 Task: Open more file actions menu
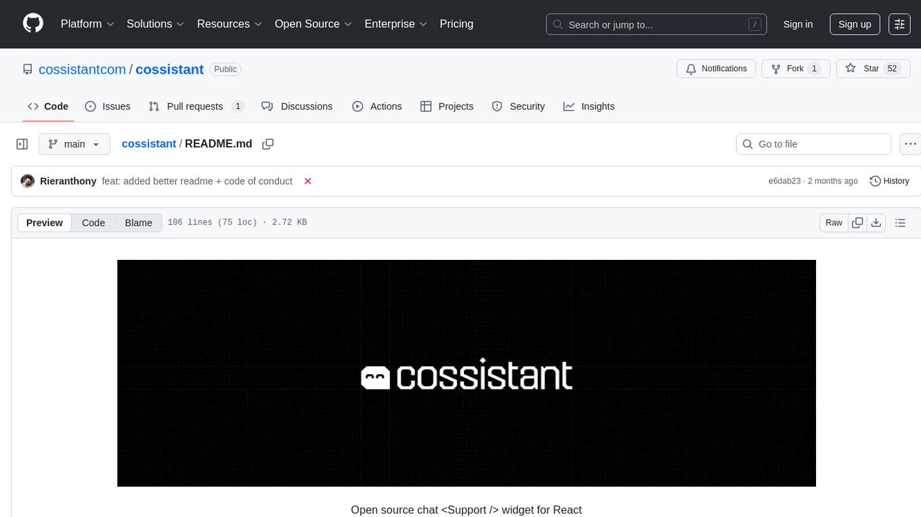[x=910, y=144]
